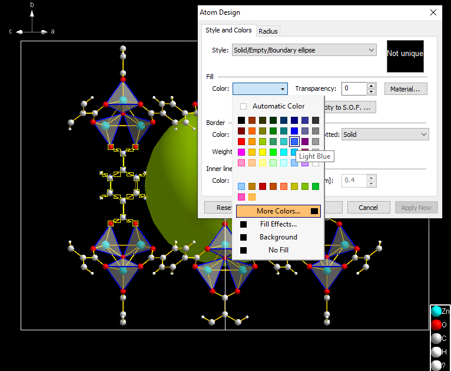Open the Style dropdown
This screenshot has width=451, height=371.
pyautogui.click(x=371, y=50)
